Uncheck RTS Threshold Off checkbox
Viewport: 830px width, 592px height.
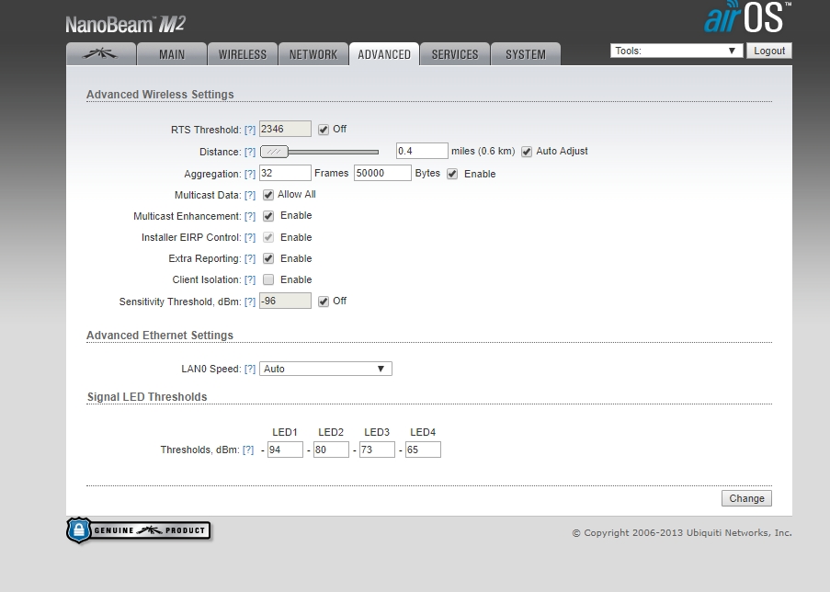(324, 130)
